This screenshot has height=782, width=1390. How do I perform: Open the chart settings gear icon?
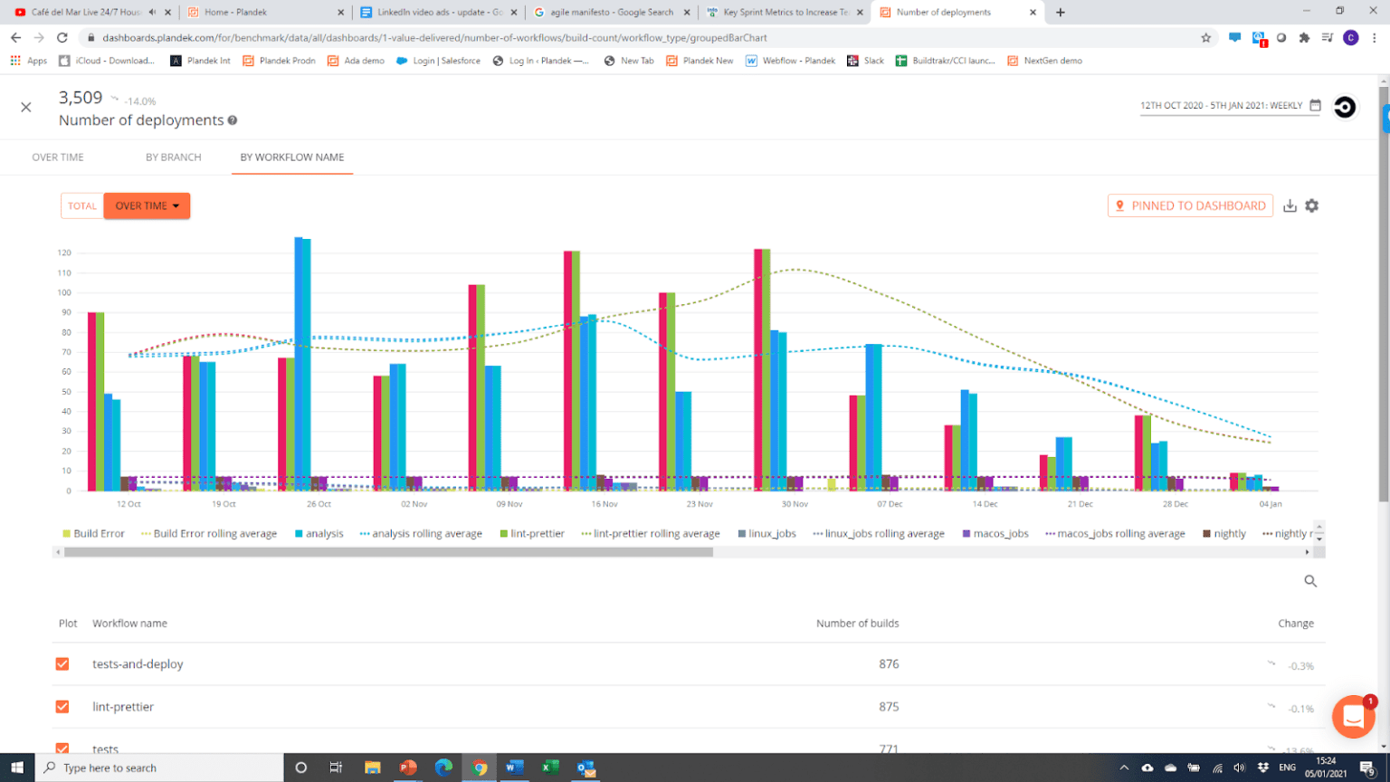[1311, 205]
